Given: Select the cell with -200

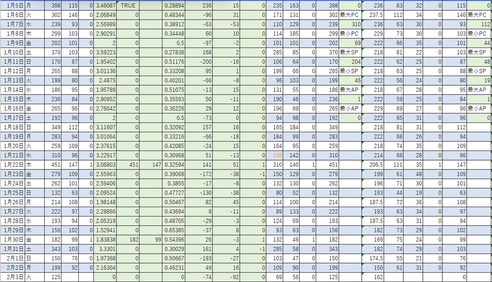Looking at the screenshot, I should tap(200, 62).
